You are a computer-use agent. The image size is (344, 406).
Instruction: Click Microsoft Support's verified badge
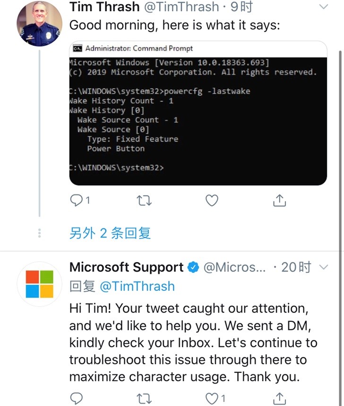193,268
